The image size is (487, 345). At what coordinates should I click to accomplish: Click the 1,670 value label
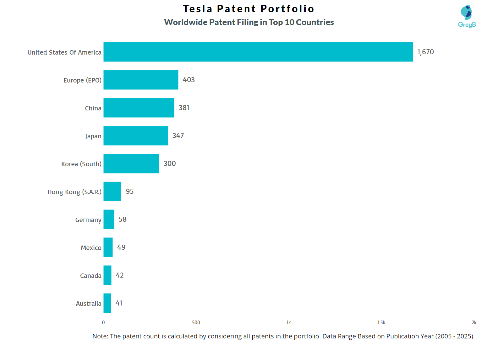(x=425, y=52)
